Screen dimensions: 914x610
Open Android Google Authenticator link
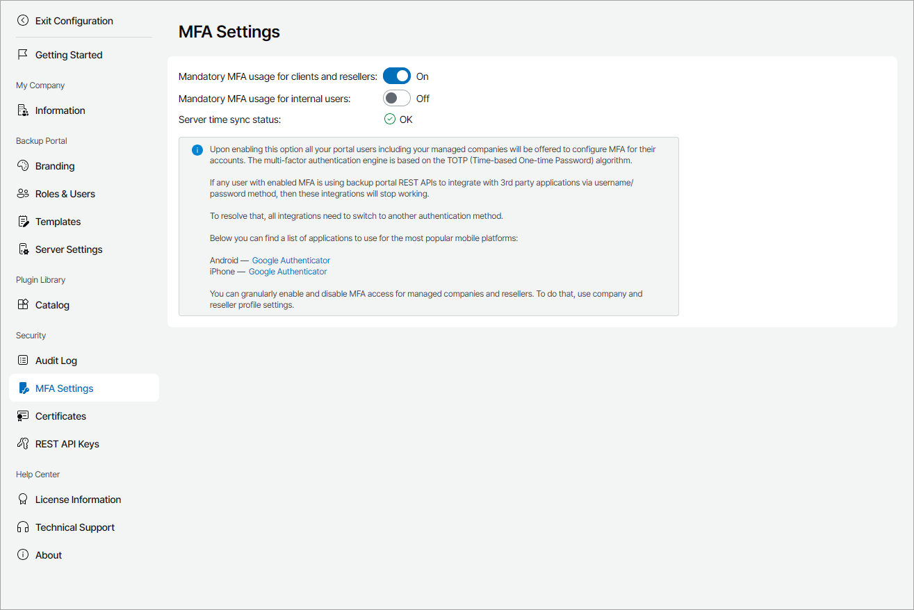point(291,261)
